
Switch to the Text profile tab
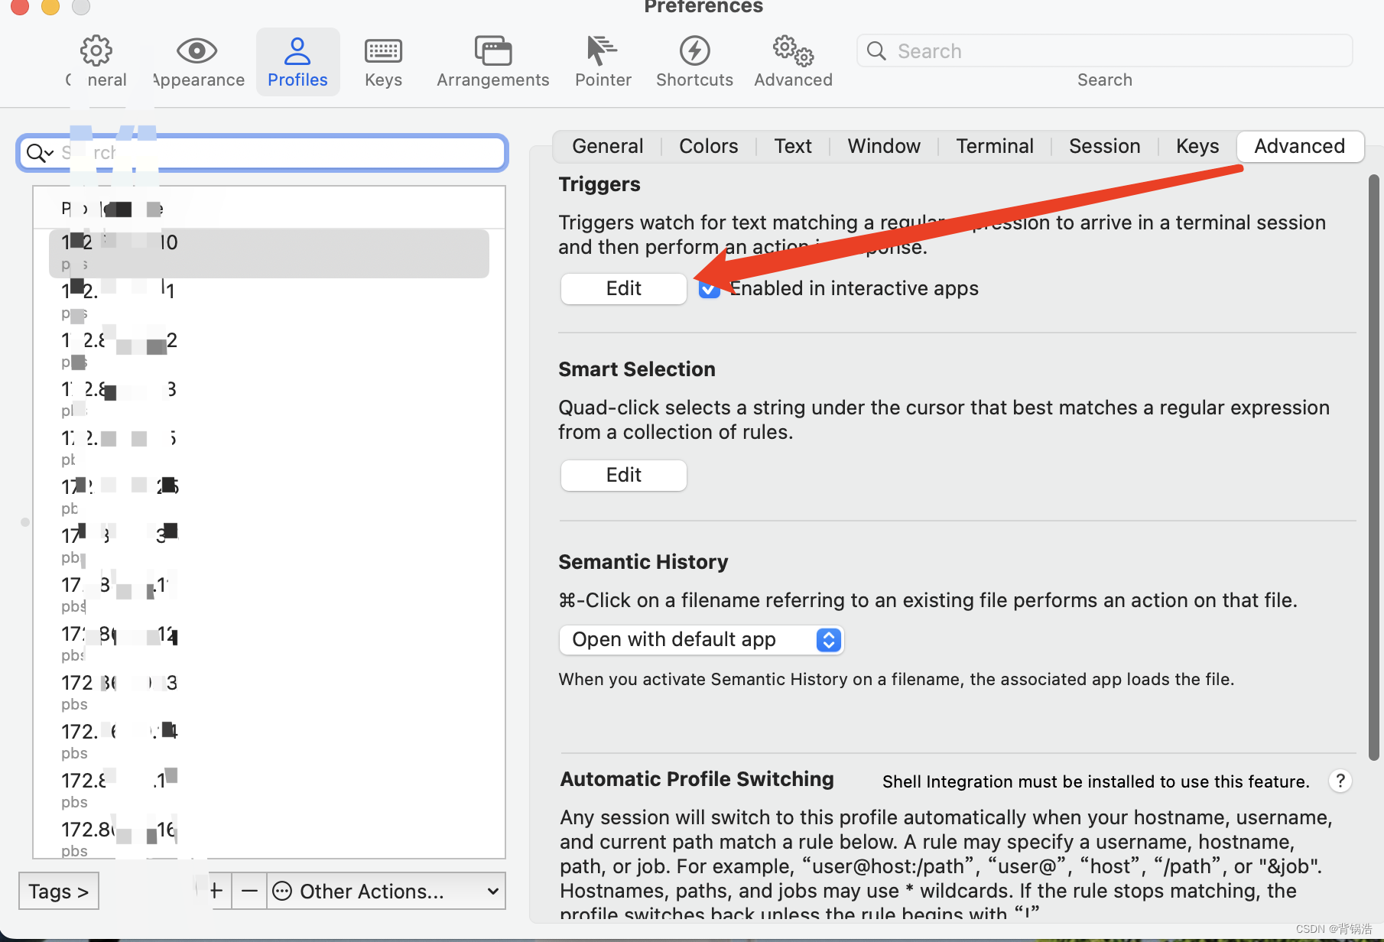tap(793, 146)
